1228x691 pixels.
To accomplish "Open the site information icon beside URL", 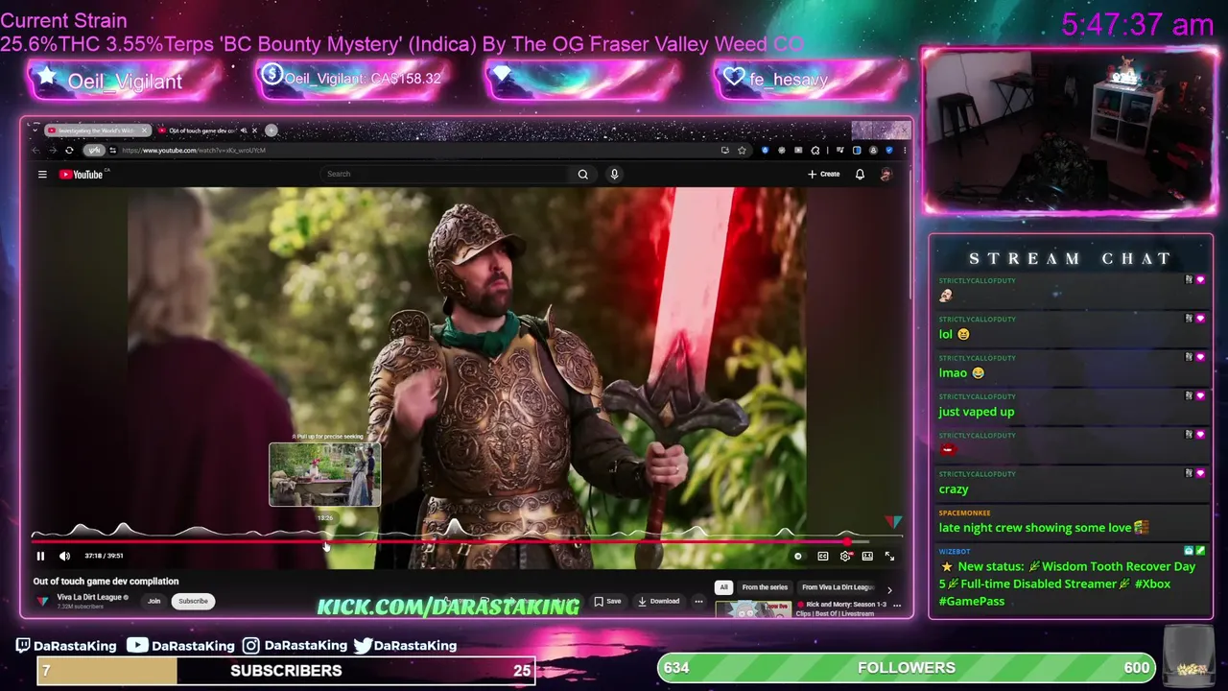I will pos(112,150).
